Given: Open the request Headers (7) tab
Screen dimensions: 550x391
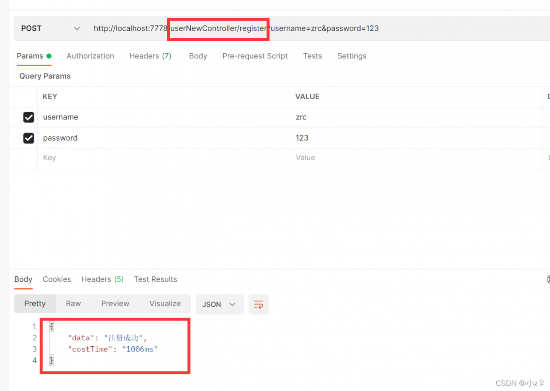Looking at the screenshot, I should 150,56.
